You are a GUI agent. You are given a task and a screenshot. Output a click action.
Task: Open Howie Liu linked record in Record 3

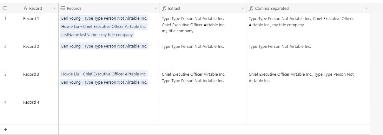[x=104, y=74]
